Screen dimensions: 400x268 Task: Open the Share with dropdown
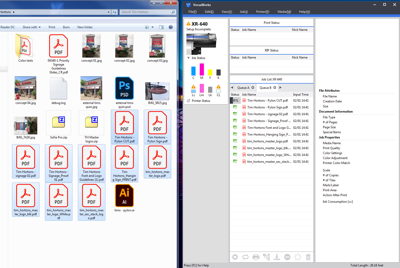[x=32, y=27]
